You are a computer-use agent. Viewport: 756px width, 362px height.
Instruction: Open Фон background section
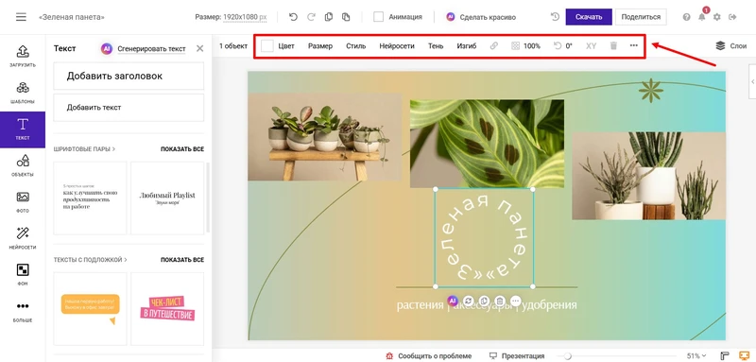tap(23, 275)
